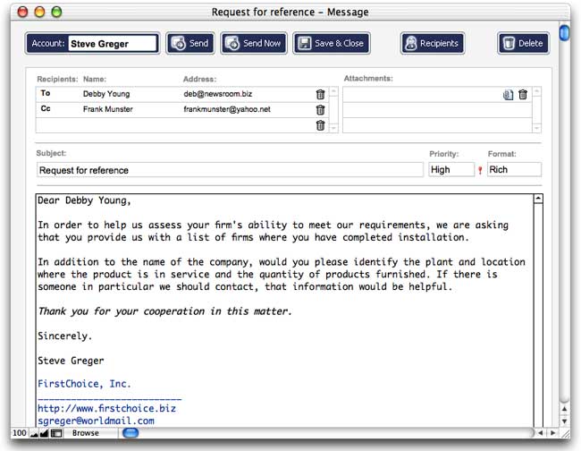
Task: Open the Priority field showing High
Action: coord(451,169)
